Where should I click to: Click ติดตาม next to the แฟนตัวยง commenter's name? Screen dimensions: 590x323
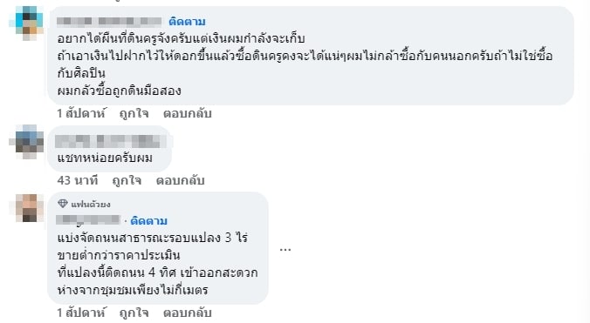148,221
